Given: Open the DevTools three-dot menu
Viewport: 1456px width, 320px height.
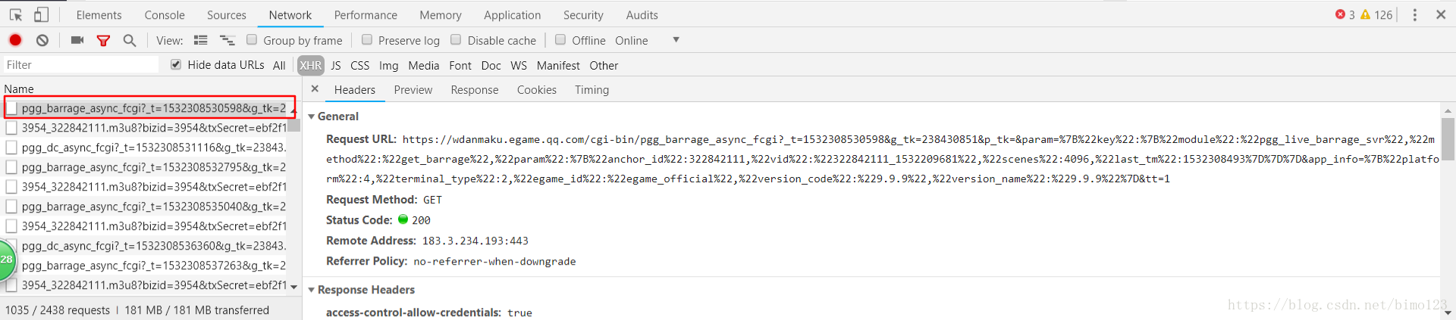Looking at the screenshot, I should [1414, 14].
